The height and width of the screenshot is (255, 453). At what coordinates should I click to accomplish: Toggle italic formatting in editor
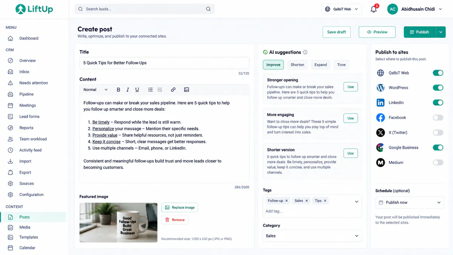coord(128,90)
